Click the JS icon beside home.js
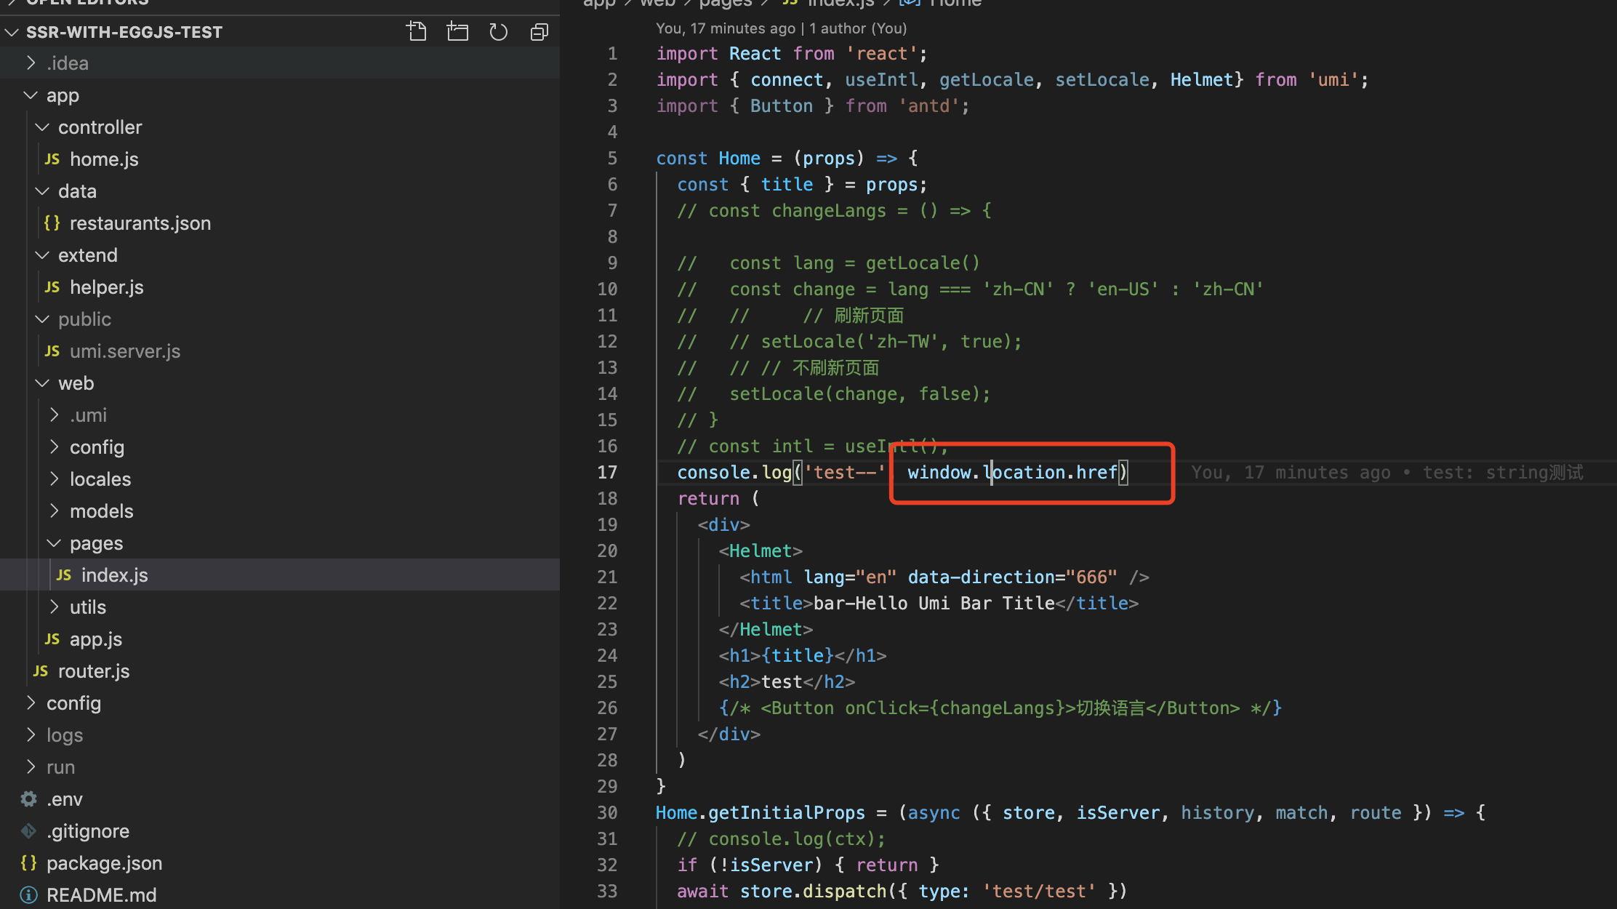1617x909 pixels. click(52, 159)
